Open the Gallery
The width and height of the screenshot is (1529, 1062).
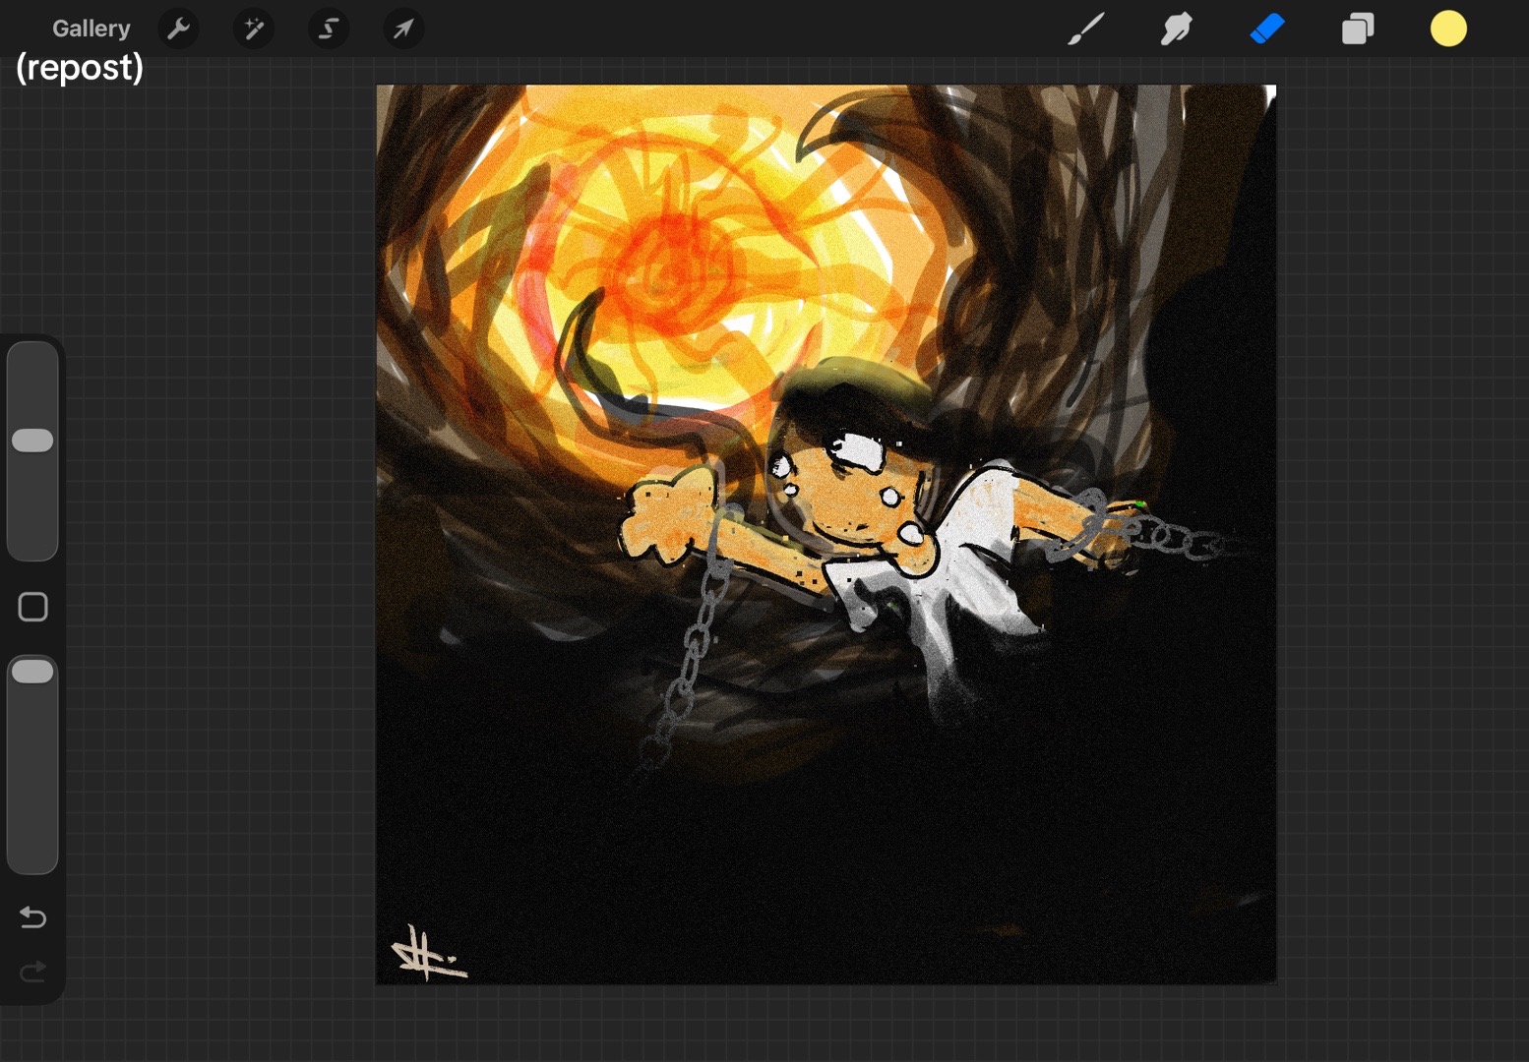pyautogui.click(x=91, y=29)
